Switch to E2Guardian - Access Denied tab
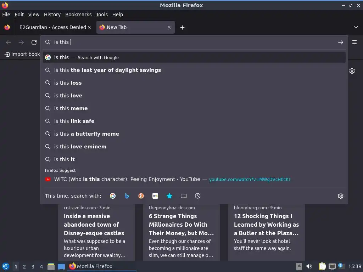Image resolution: width=363 pixels, height=272 pixels. tap(53, 27)
